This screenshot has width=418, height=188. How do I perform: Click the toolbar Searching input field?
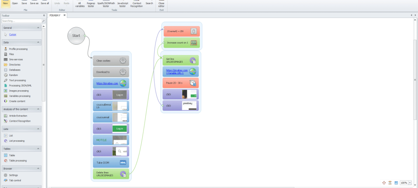click(21, 20)
